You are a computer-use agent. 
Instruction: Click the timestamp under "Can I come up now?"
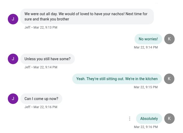[45, 107]
